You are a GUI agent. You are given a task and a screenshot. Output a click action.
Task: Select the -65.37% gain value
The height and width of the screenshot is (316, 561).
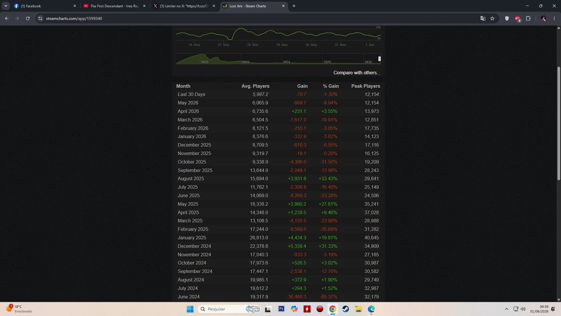click(328, 296)
